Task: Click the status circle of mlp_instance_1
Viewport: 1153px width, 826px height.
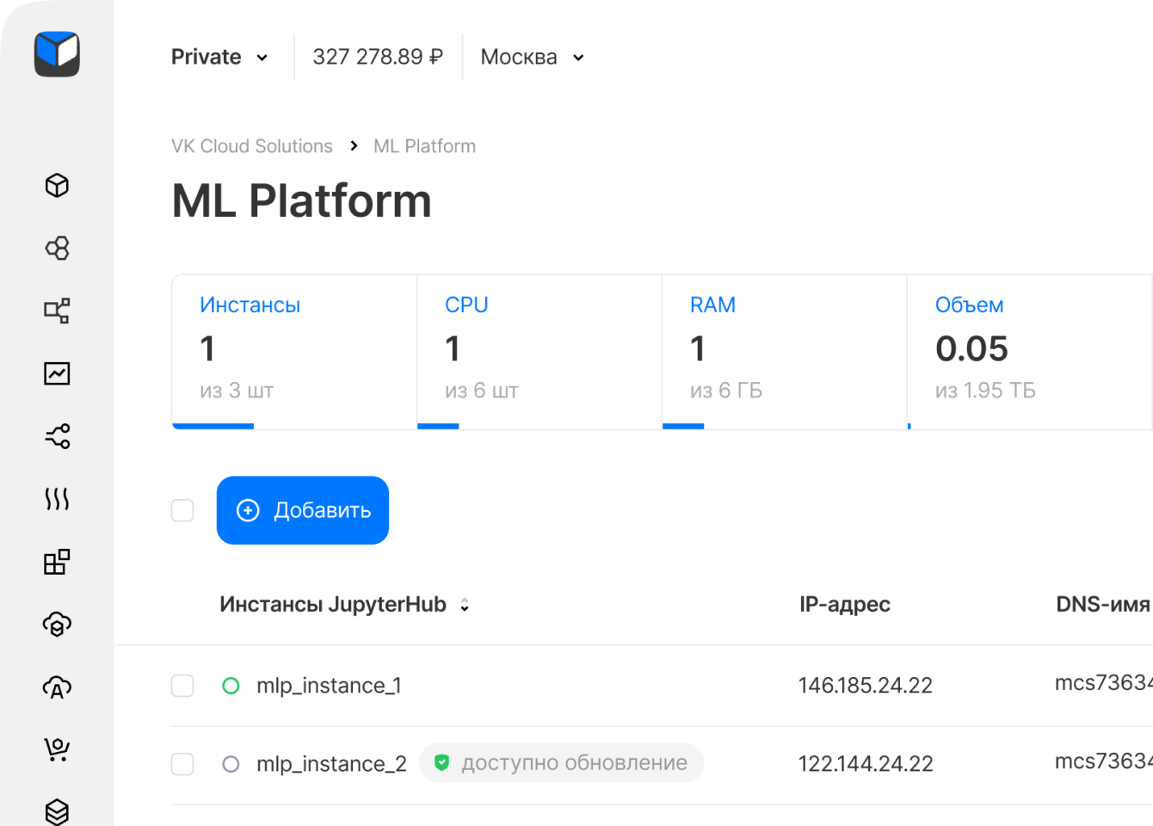Action: tap(231, 686)
